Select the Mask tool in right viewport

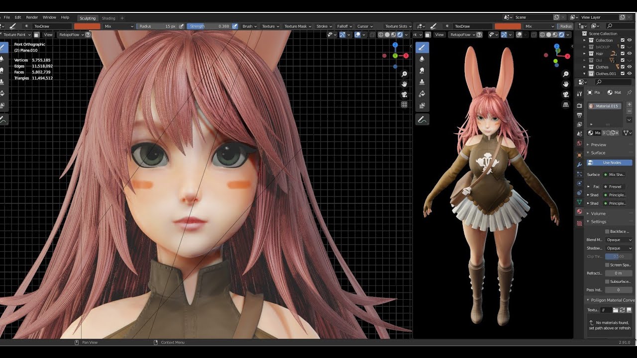[x=422, y=105]
